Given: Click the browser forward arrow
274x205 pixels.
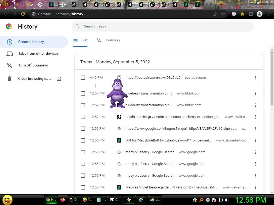Looking at the screenshot, I should pos(14,14).
